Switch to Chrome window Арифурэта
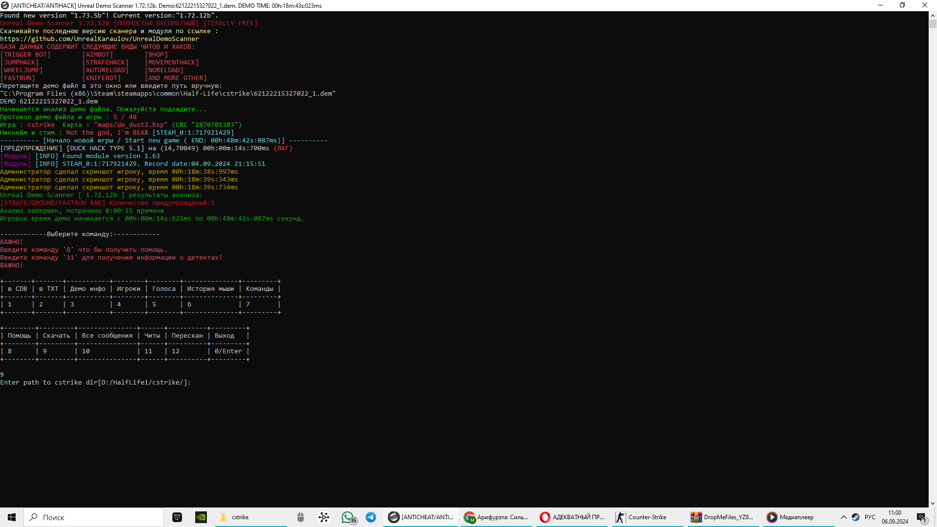The image size is (937, 527). point(497,517)
